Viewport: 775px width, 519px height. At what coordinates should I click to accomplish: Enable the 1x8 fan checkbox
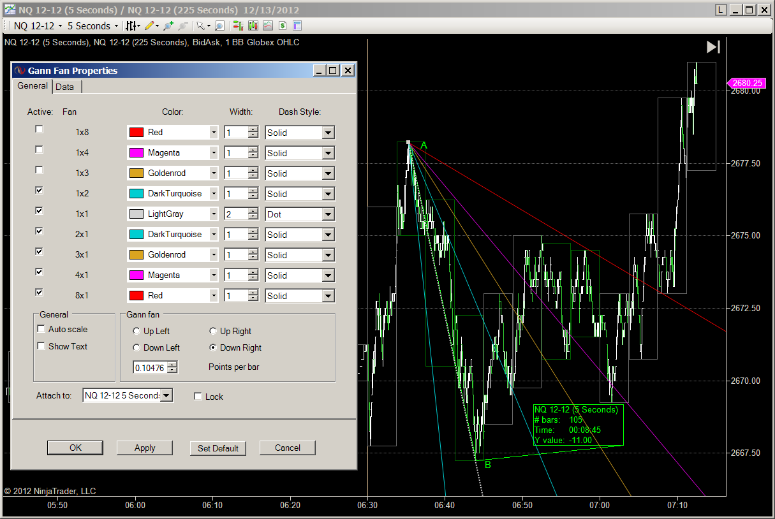(40, 129)
